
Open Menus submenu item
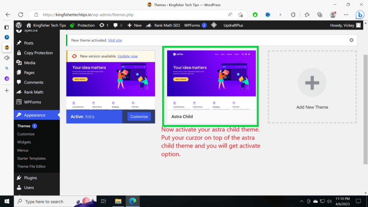23,150
